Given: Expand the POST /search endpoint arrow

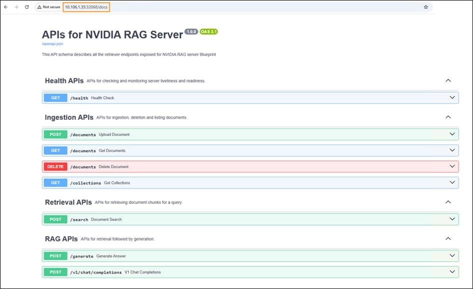Looking at the screenshot, I should click(452, 219).
